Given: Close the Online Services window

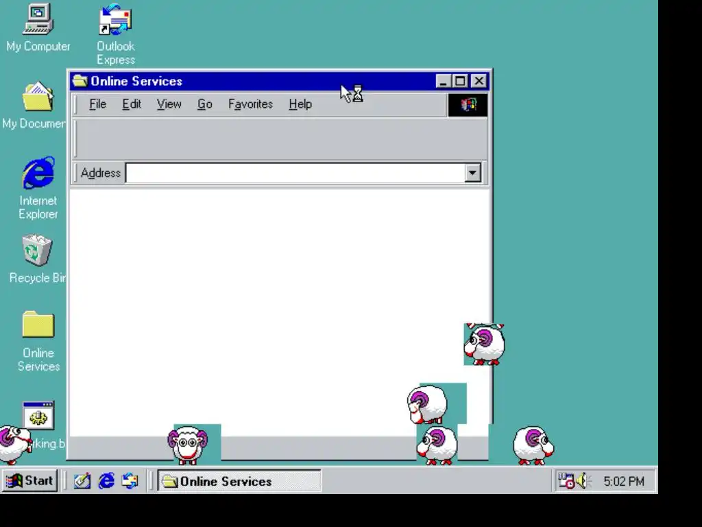Looking at the screenshot, I should coord(479,81).
